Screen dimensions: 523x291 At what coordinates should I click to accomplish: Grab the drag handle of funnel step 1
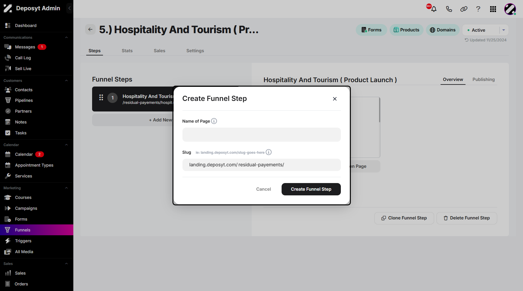pyautogui.click(x=101, y=97)
